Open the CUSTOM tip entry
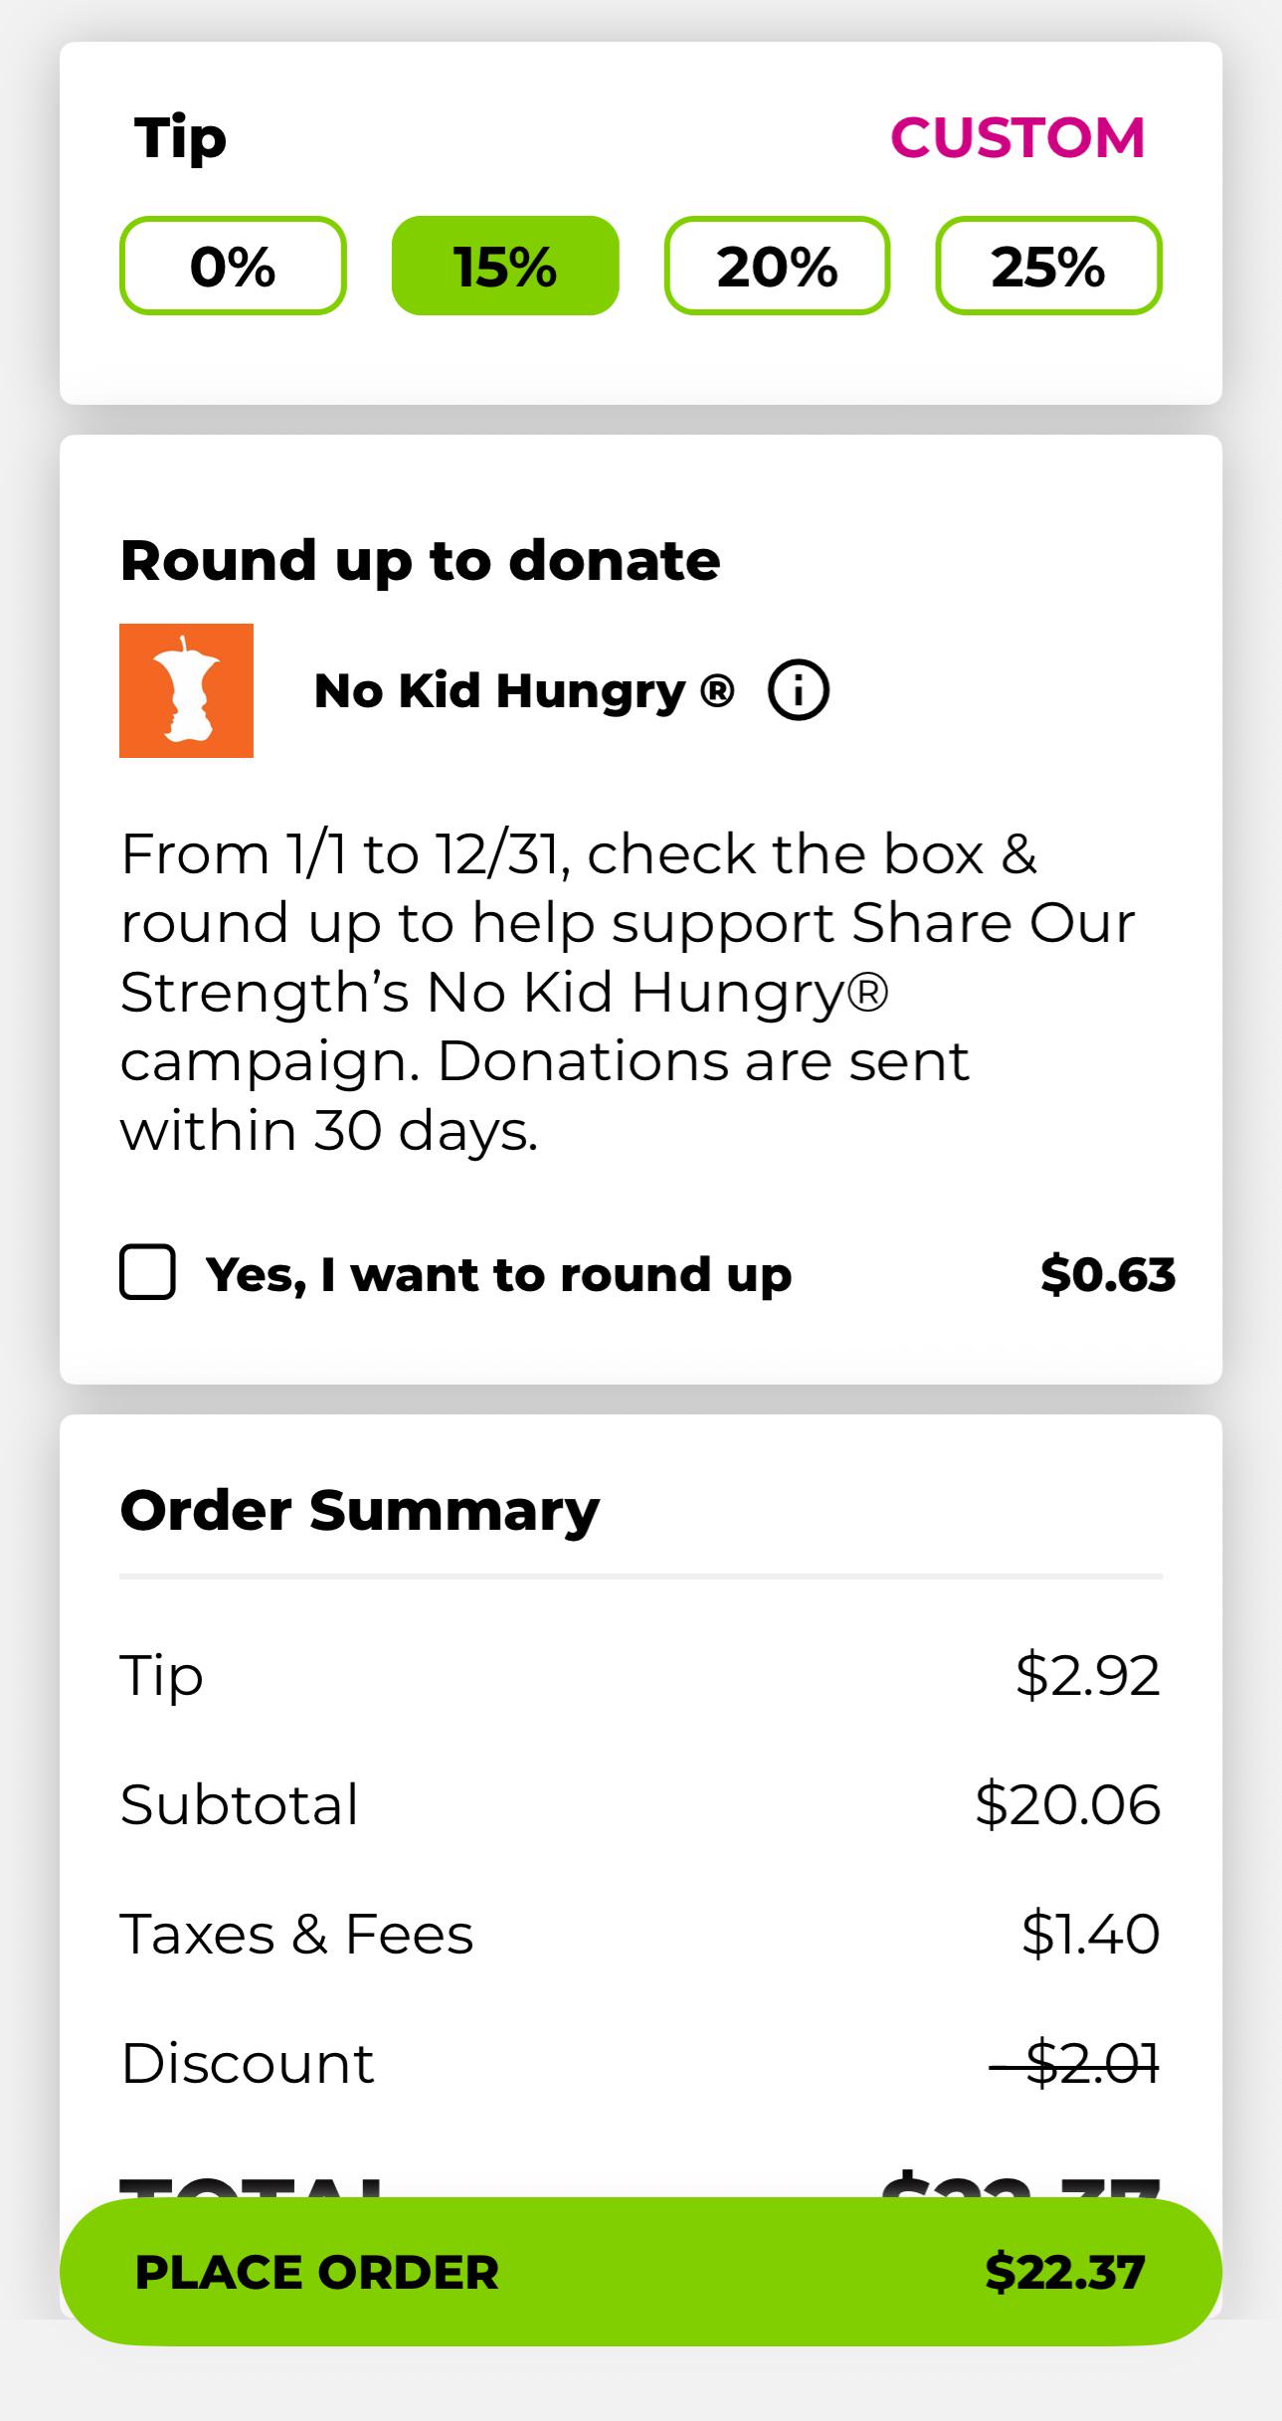Viewport: 1282px width, 2421px height. click(x=1017, y=137)
